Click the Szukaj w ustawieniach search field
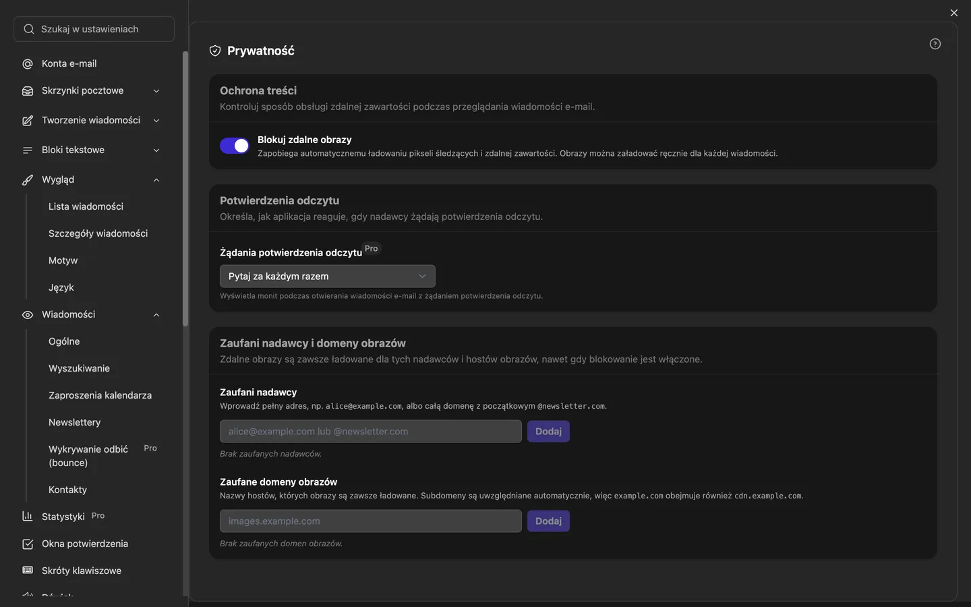 click(x=94, y=29)
